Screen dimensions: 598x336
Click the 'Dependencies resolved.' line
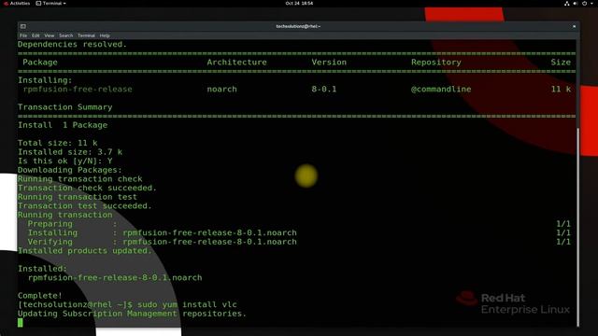click(x=72, y=44)
